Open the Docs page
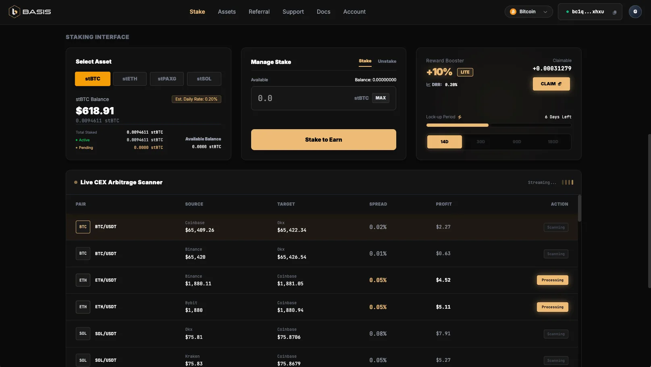This screenshot has height=367, width=651. [323, 12]
